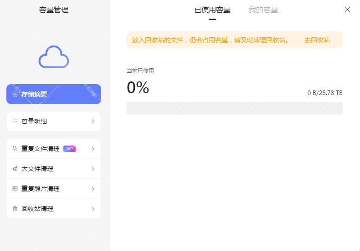
Task: Click the VIP badge on 重复文件清理
Action: click(x=70, y=149)
